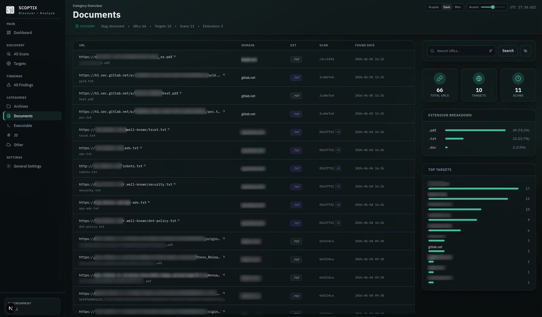Click the Targets globe icon
Image resolution: width=542 pixels, height=317 pixels.
tap(479, 78)
